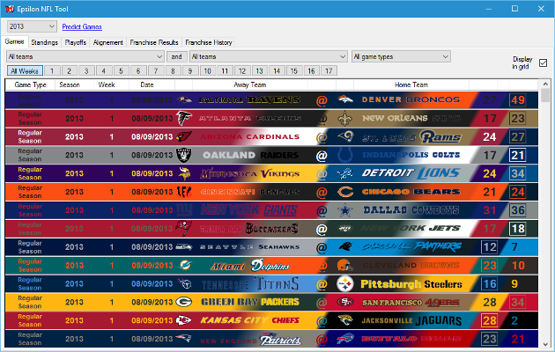This screenshot has width=555, height=352.
Task: Open the 2013 season year dropdown
Action: [x=32, y=26]
